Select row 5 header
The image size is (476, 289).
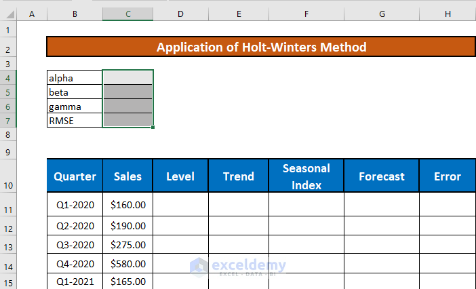8,92
